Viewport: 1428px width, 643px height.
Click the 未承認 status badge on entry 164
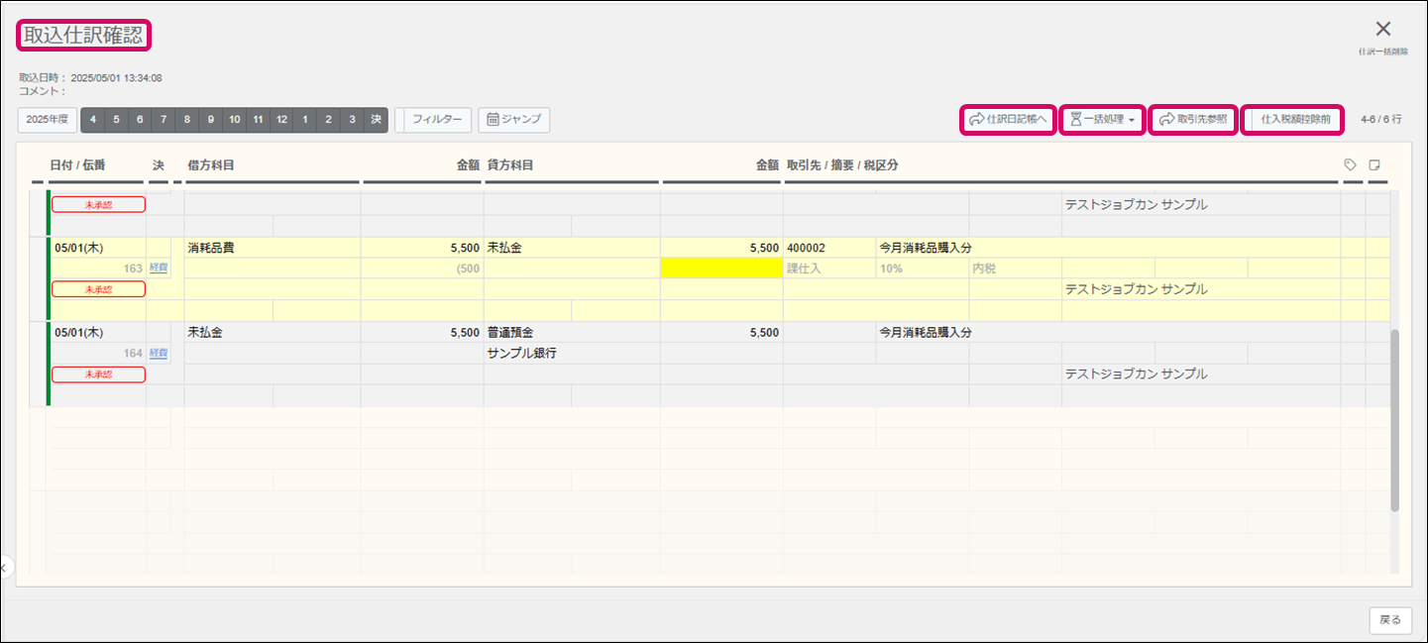pos(98,375)
